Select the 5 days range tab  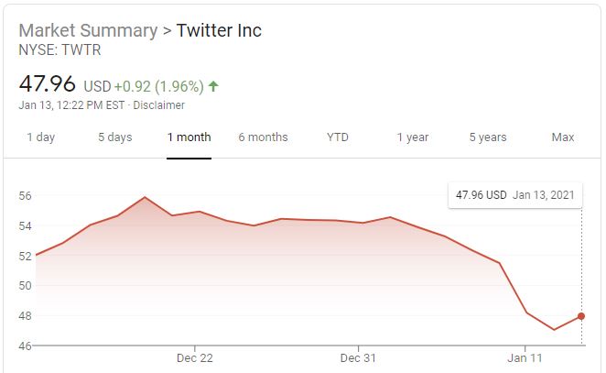pos(114,137)
